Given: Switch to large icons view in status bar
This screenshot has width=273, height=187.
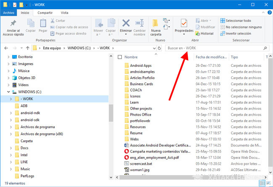Looking at the screenshot, I should 268,184.
